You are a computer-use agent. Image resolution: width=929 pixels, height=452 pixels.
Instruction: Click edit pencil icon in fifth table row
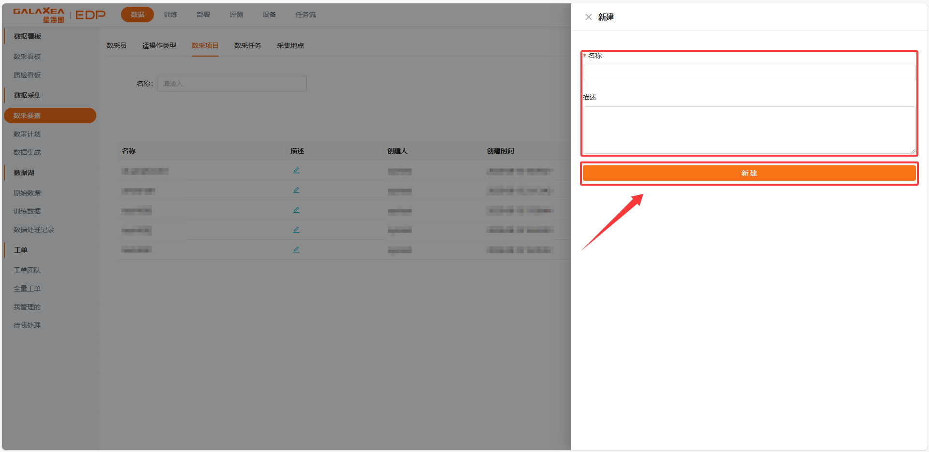coord(296,250)
